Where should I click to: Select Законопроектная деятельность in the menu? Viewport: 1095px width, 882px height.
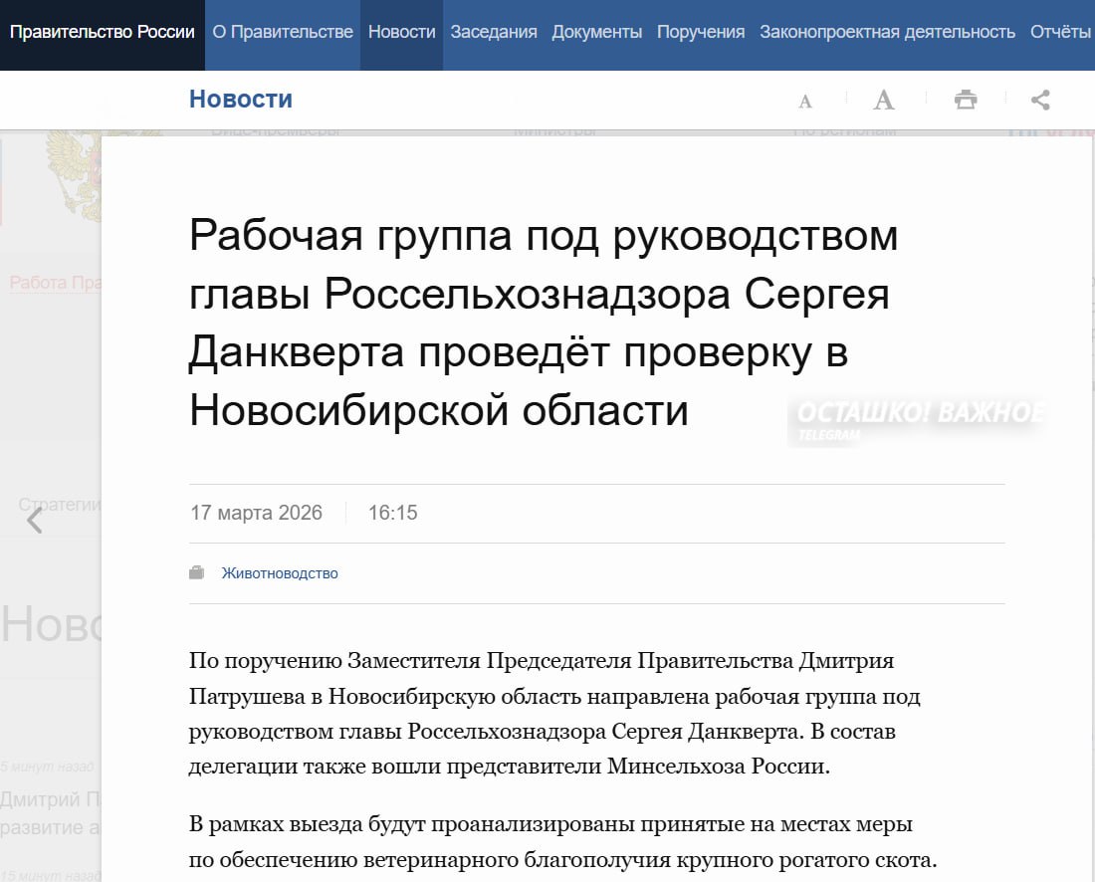pyautogui.click(x=887, y=32)
